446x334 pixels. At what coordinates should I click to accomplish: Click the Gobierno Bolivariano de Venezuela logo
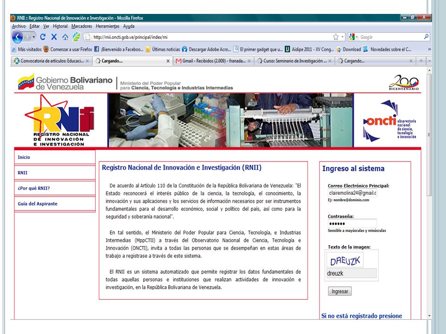coord(65,83)
